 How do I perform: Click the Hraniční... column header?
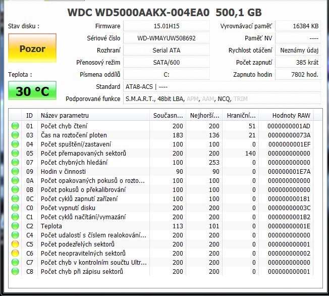pyautogui.click(x=241, y=115)
